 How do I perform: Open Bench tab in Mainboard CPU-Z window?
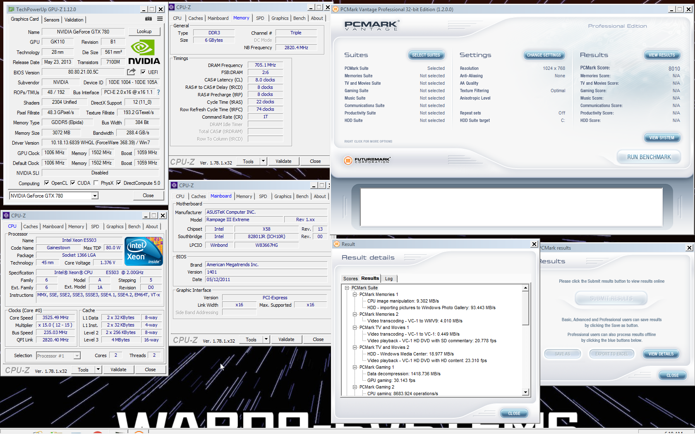tap(302, 196)
